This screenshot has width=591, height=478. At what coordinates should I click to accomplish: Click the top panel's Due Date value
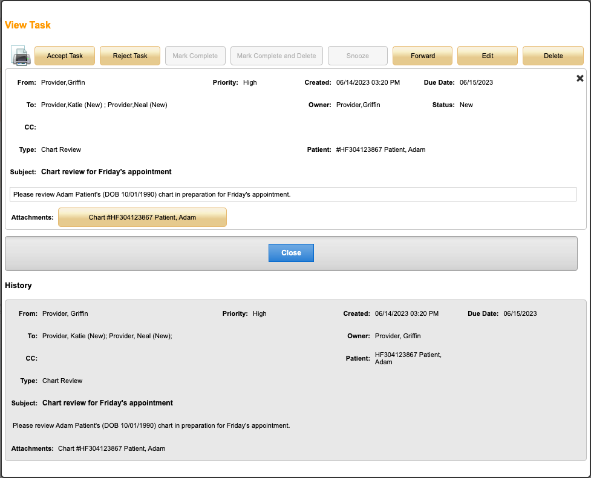pos(476,82)
